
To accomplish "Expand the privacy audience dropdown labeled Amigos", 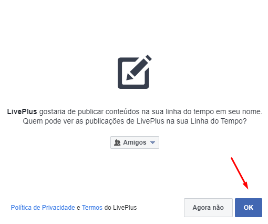I will coord(135,142).
